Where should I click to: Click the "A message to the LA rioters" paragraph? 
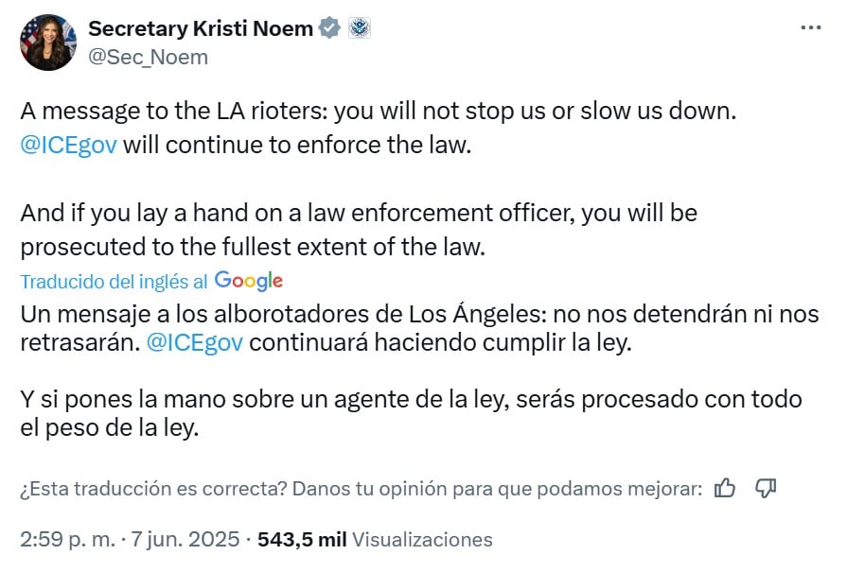[x=377, y=111]
